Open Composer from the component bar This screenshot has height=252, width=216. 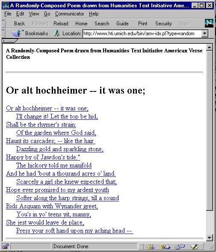point(194,246)
